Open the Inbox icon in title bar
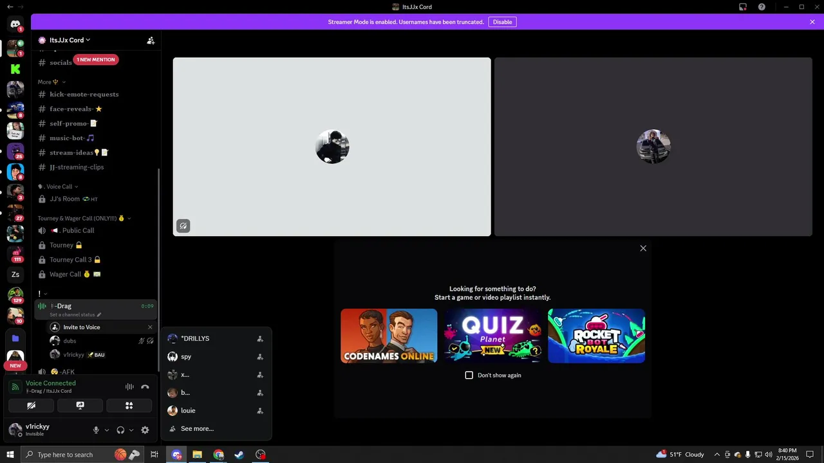Image resolution: width=824 pixels, height=463 pixels. coord(743,7)
